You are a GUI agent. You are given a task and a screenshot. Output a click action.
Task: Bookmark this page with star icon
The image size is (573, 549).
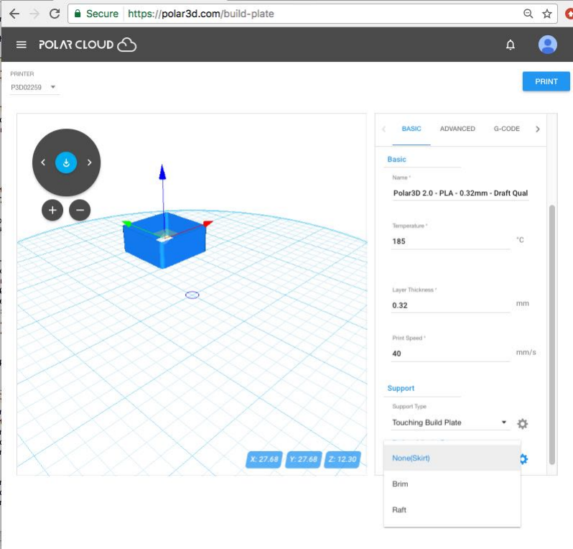click(x=546, y=14)
